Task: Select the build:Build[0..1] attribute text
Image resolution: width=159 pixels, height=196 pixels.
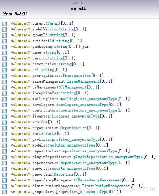Action: [51, 134]
